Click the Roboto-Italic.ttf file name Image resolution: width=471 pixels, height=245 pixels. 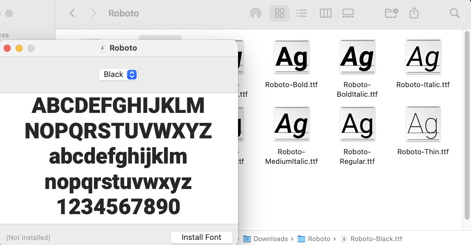tap(423, 85)
